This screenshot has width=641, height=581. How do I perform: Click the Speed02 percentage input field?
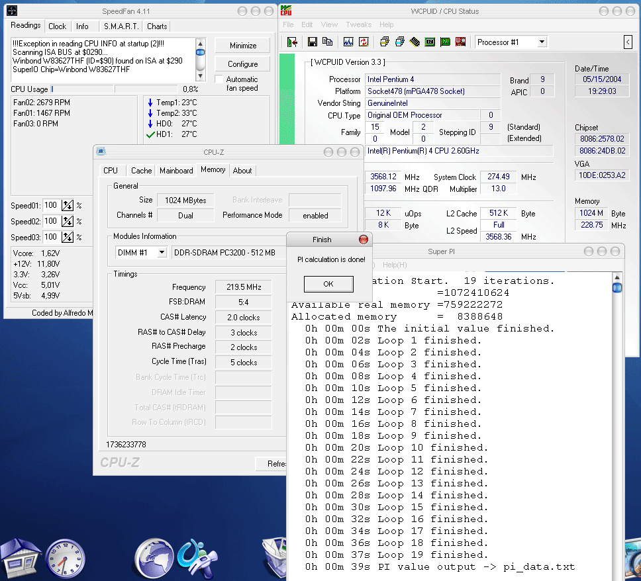[51, 221]
